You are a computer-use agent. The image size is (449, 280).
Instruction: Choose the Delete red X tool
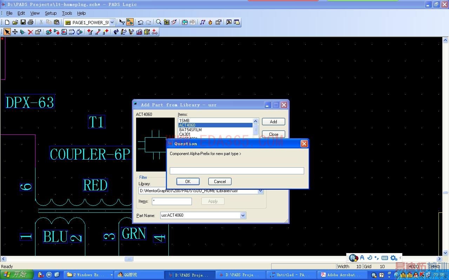point(31,32)
